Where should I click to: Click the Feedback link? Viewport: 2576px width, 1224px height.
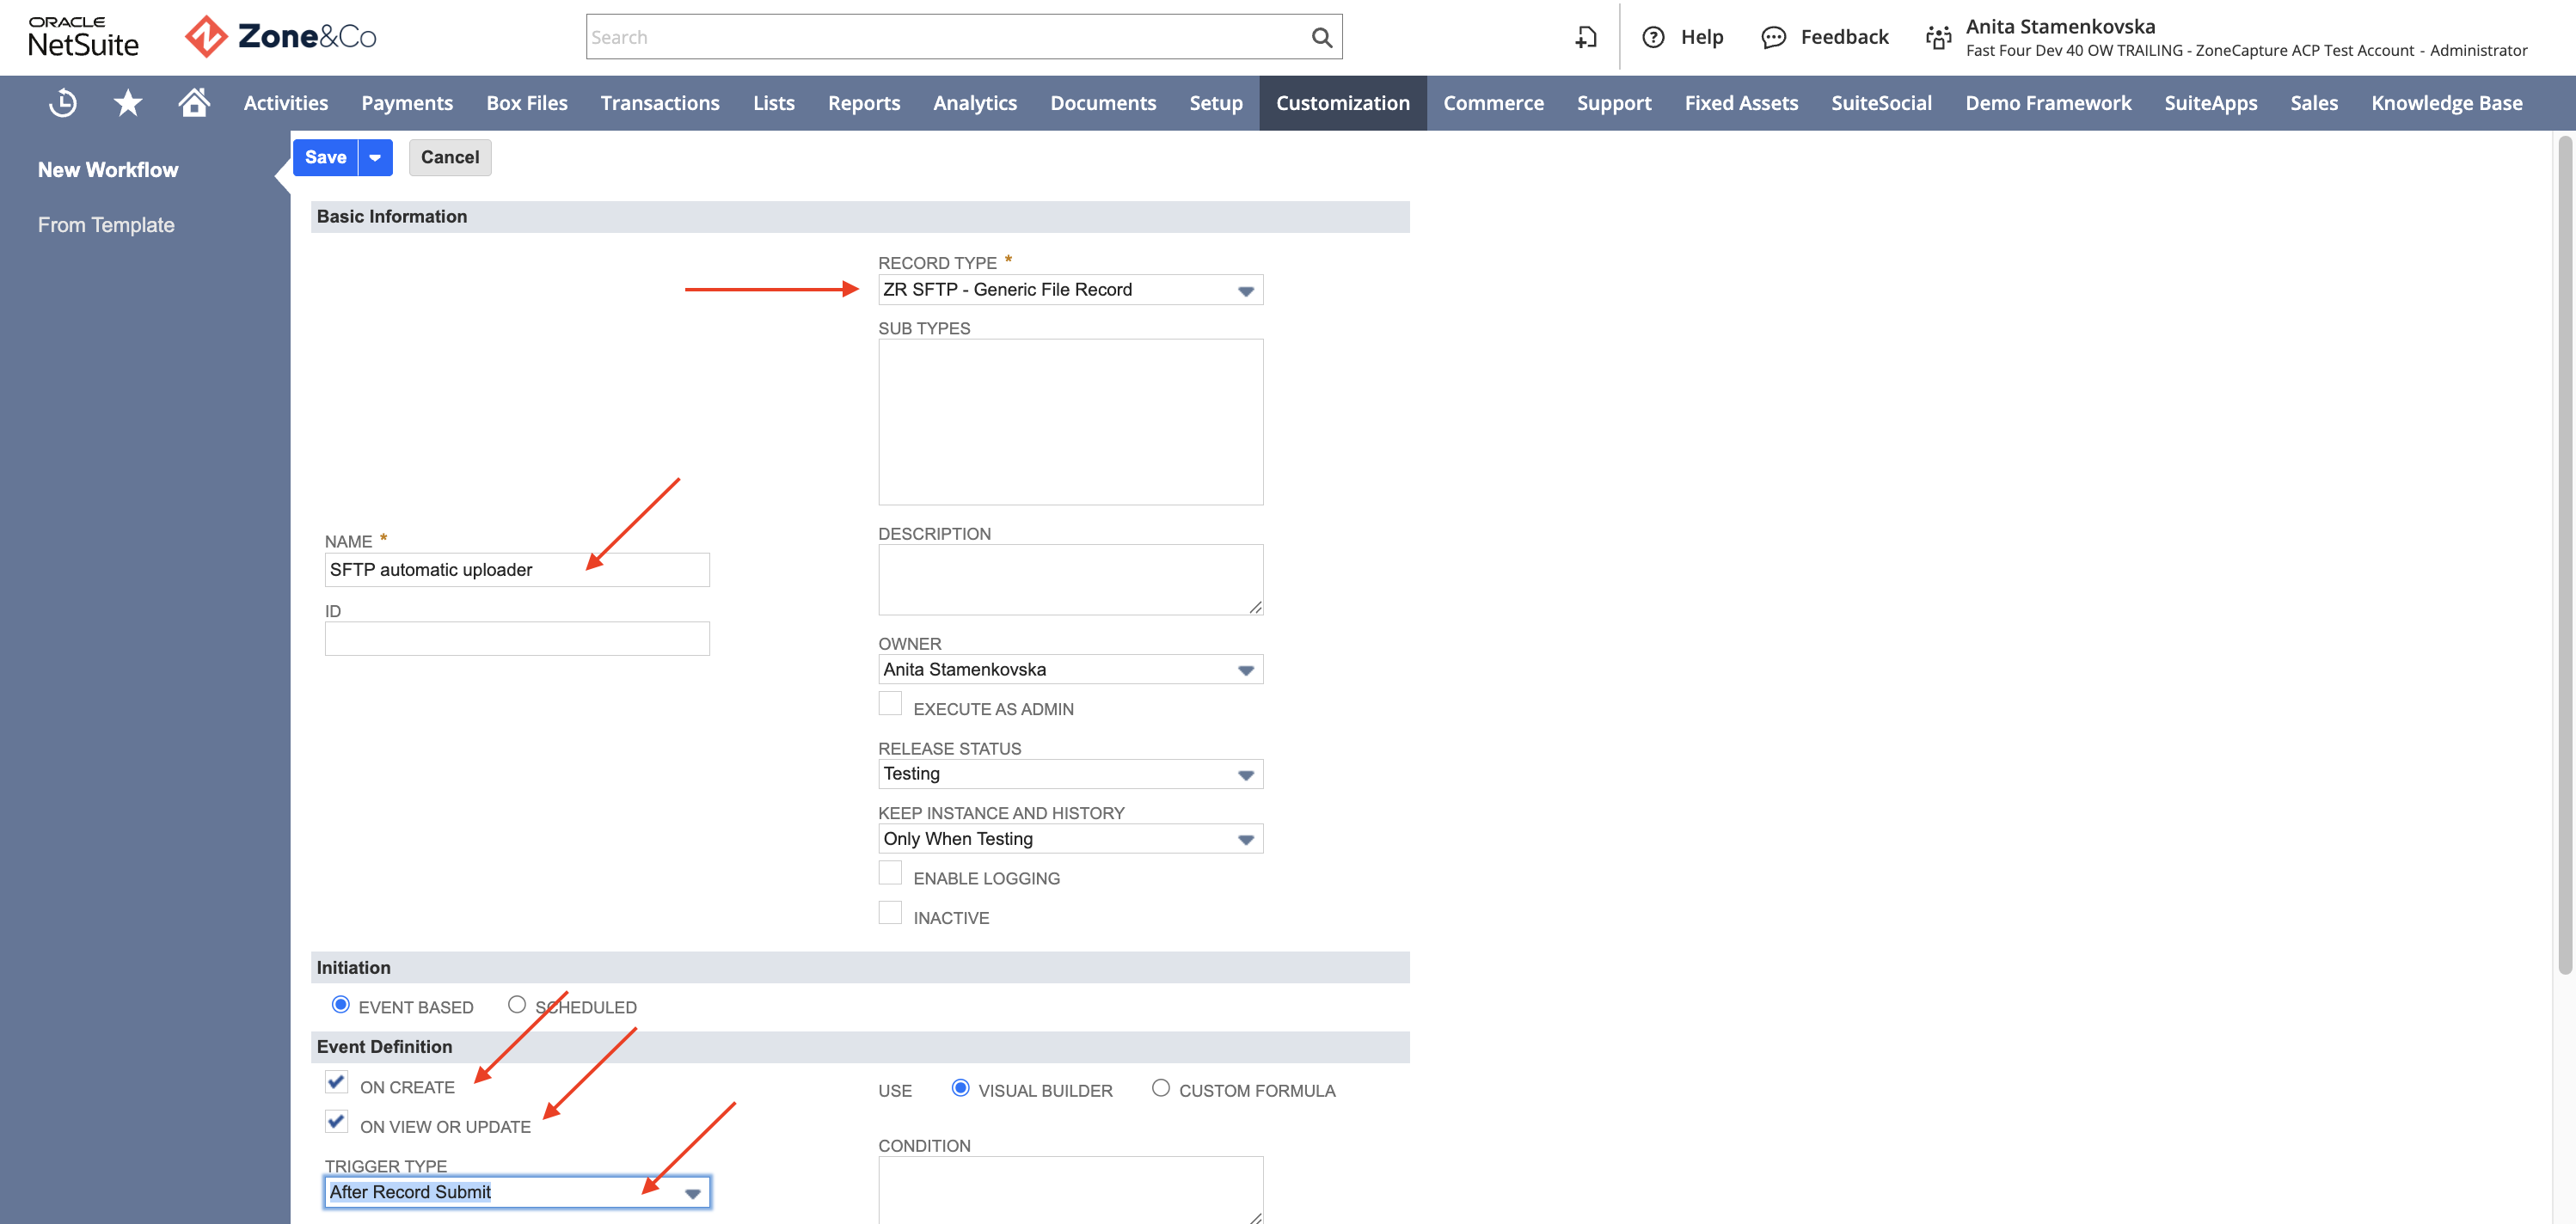coord(1844,37)
